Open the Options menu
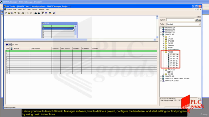209x117 pixels. (x=35, y=9)
